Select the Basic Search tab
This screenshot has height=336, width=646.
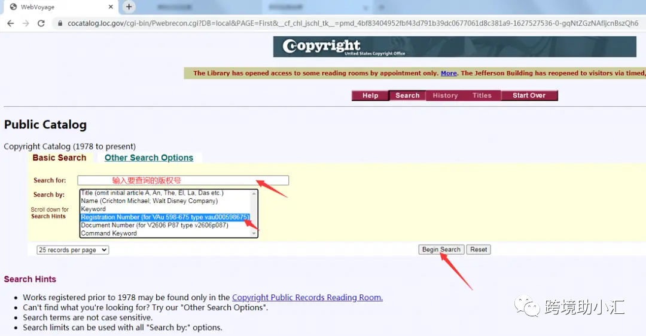(x=59, y=158)
